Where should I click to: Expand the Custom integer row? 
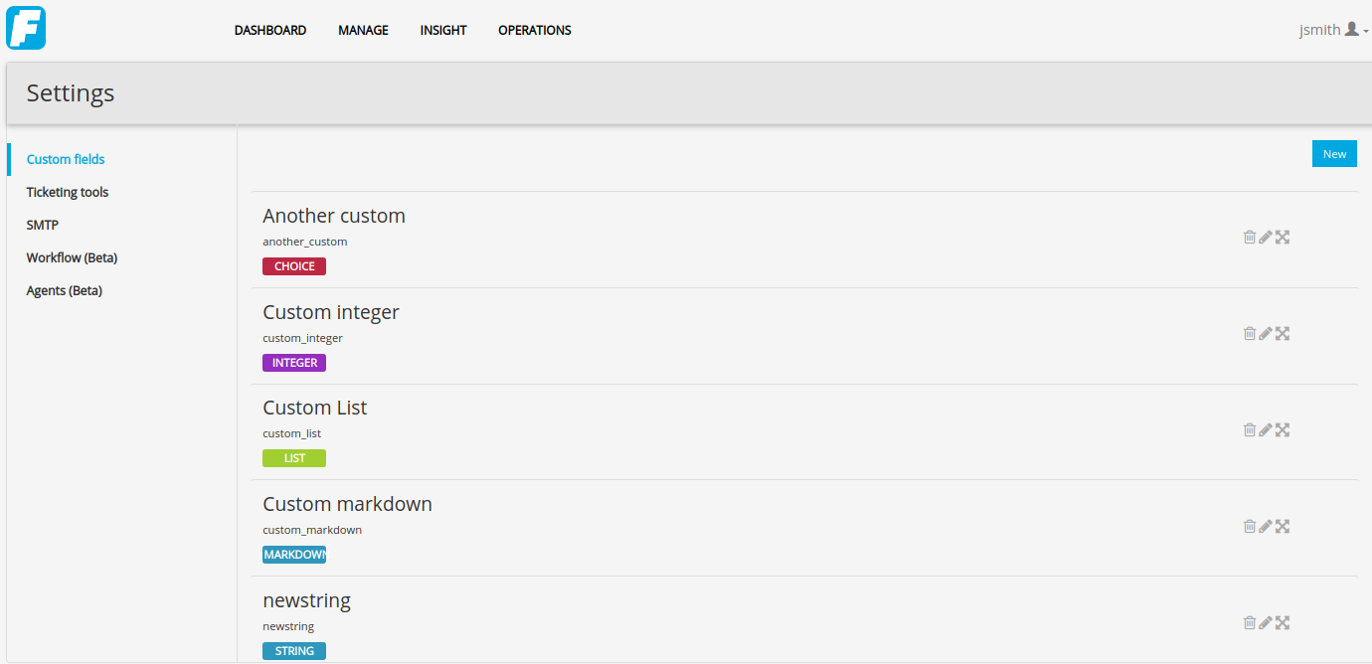coord(1283,333)
